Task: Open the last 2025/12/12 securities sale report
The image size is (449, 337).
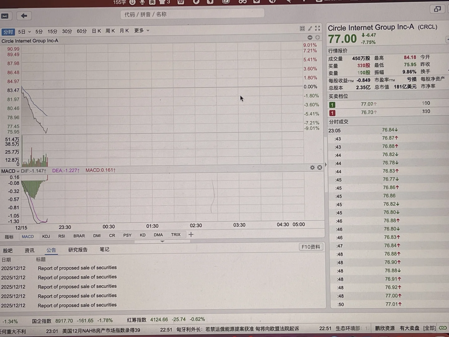Action: click(x=77, y=305)
